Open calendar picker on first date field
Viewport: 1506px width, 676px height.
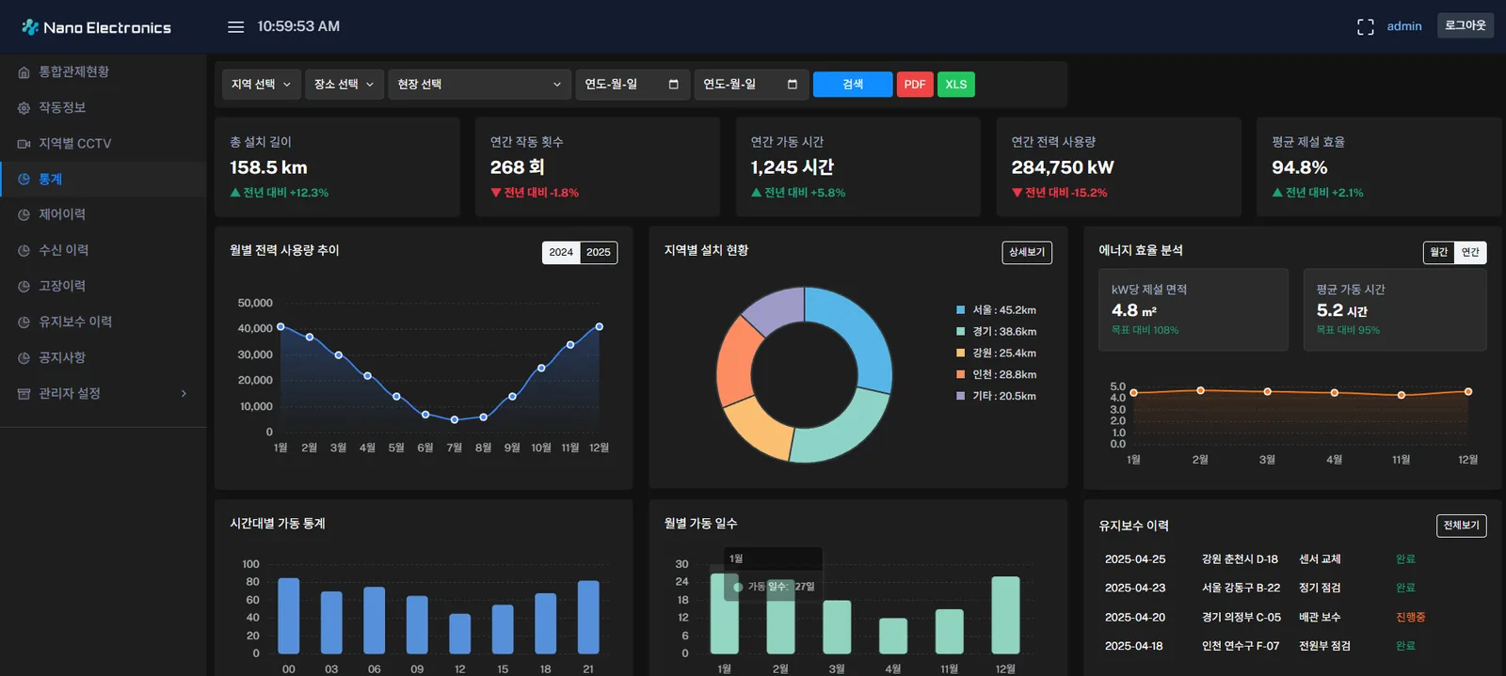click(x=673, y=85)
